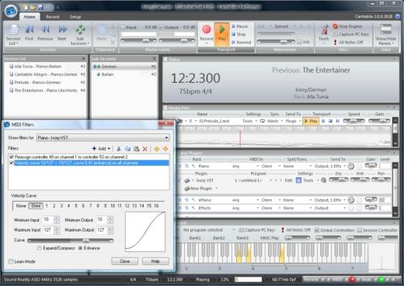Screen dimensions: 404x286
Task: Go to Previous session
Action: coord(45,33)
